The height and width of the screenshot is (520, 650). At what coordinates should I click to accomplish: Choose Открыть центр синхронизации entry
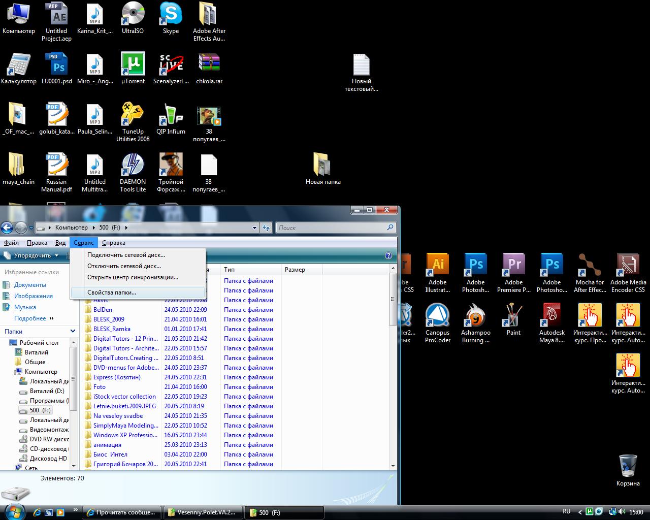(138, 277)
